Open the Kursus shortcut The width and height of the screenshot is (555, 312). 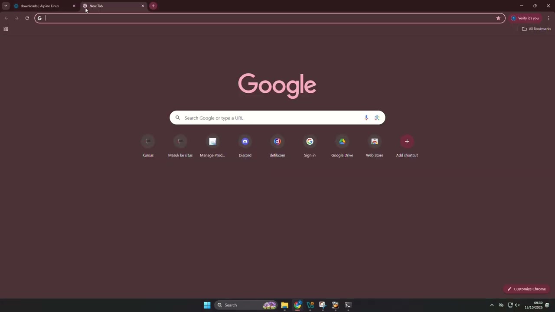[x=148, y=146]
